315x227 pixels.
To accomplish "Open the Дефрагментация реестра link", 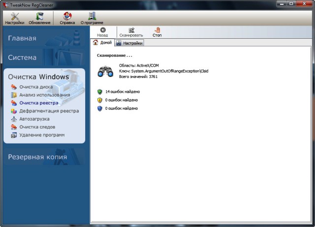I will click(x=49, y=111).
